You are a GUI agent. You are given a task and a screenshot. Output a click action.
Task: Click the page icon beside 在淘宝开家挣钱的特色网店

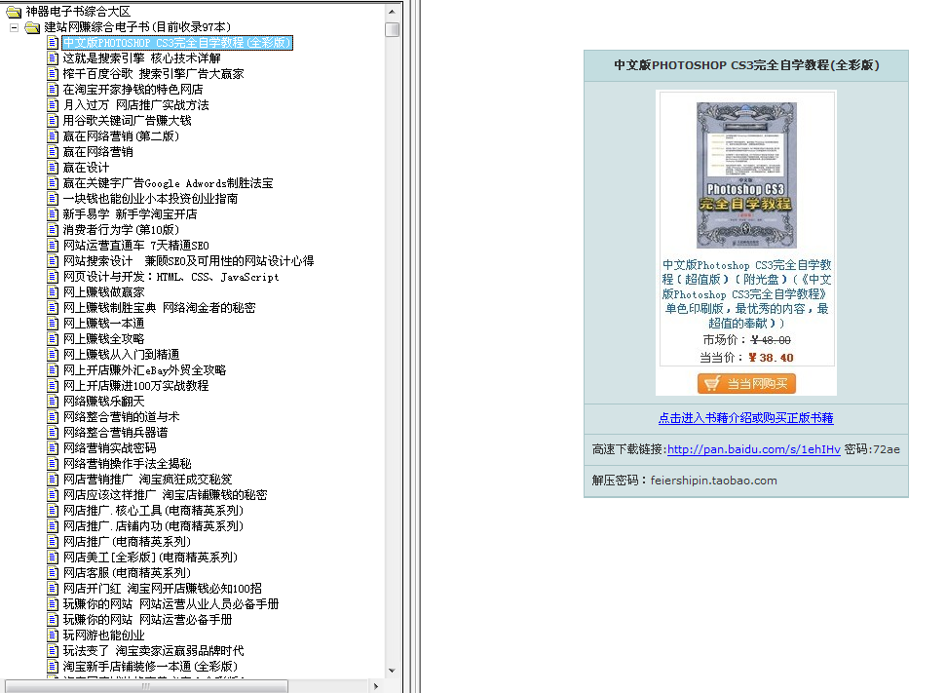(x=53, y=90)
